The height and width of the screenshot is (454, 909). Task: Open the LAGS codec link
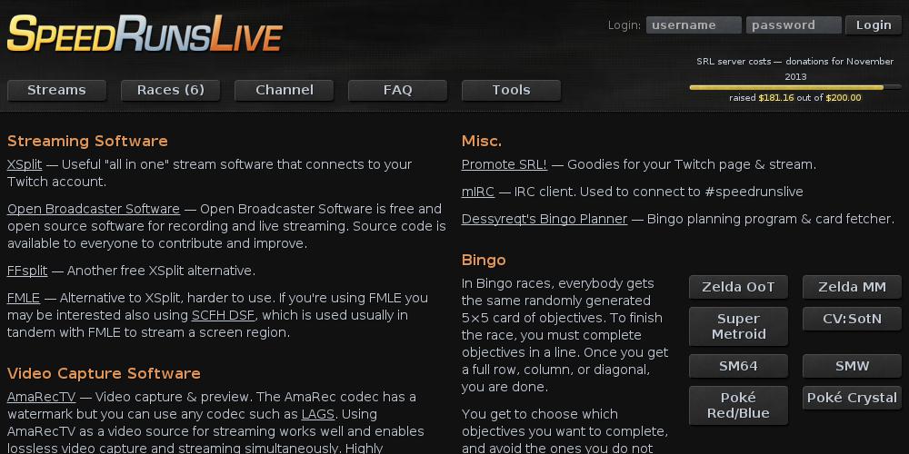pyautogui.click(x=318, y=415)
